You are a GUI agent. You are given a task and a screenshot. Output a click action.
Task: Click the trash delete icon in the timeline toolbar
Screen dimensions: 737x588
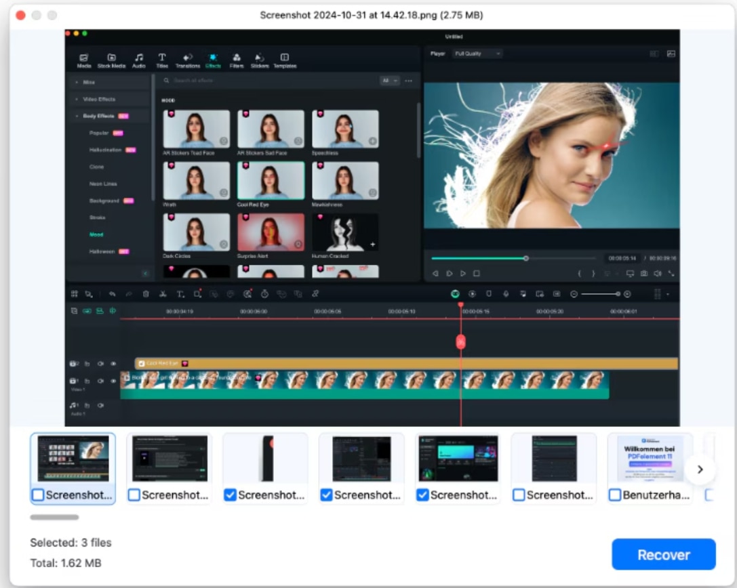point(146,294)
